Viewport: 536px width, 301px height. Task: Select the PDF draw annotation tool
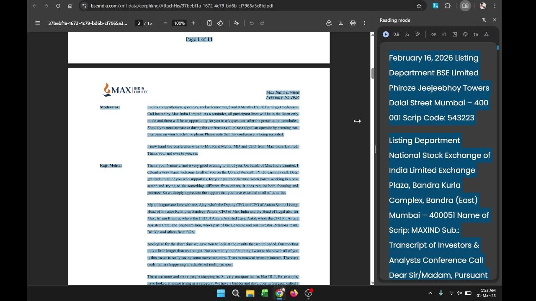[237, 23]
